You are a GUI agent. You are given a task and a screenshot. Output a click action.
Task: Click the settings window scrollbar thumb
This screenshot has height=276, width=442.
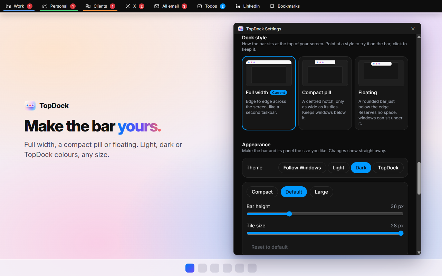(x=419, y=178)
